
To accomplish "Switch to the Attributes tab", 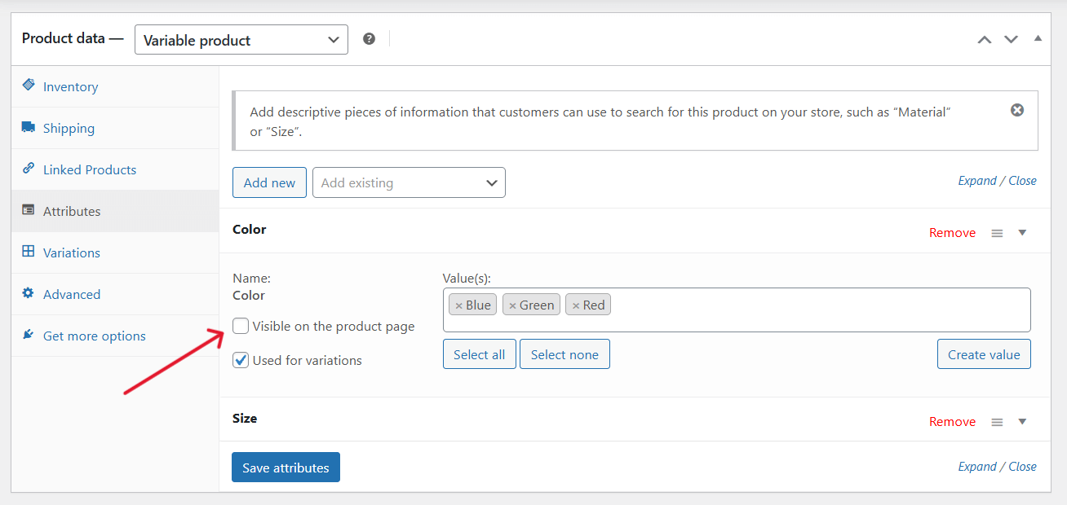I will pos(70,211).
